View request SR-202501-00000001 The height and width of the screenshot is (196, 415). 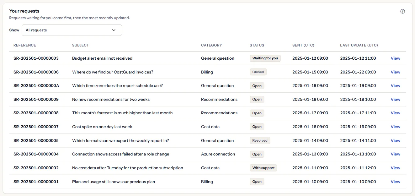395,182
